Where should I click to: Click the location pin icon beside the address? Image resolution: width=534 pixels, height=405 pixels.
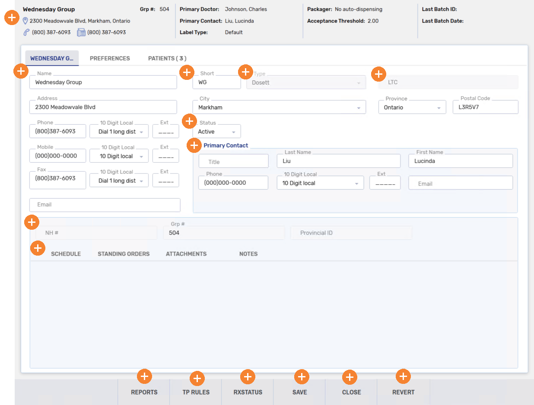25,21
